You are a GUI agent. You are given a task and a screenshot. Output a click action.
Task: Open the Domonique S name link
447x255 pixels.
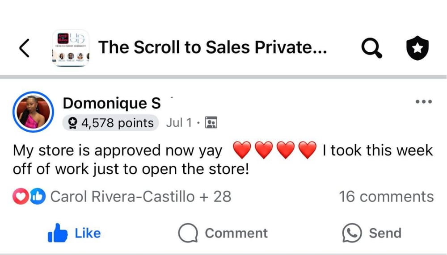point(112,103)
